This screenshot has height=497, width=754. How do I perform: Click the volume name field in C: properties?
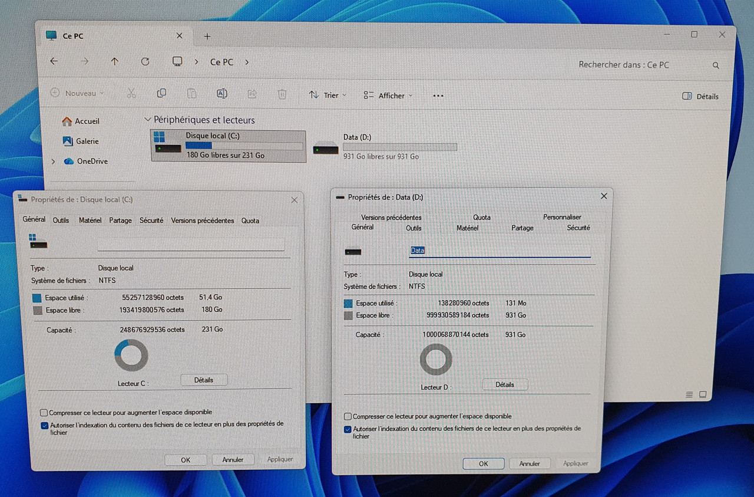click(x=191, y=245)
